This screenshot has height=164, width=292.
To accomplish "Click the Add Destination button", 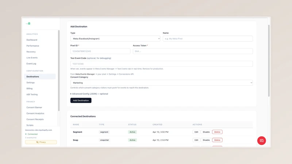I will [81, 101].
